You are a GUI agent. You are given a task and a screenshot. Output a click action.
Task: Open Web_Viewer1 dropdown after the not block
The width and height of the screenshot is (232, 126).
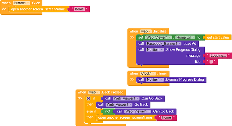click(138, 111)
